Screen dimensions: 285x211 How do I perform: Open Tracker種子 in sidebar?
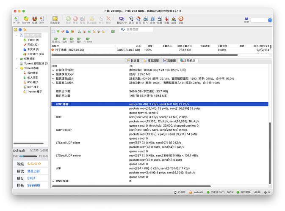pos(33,92)
